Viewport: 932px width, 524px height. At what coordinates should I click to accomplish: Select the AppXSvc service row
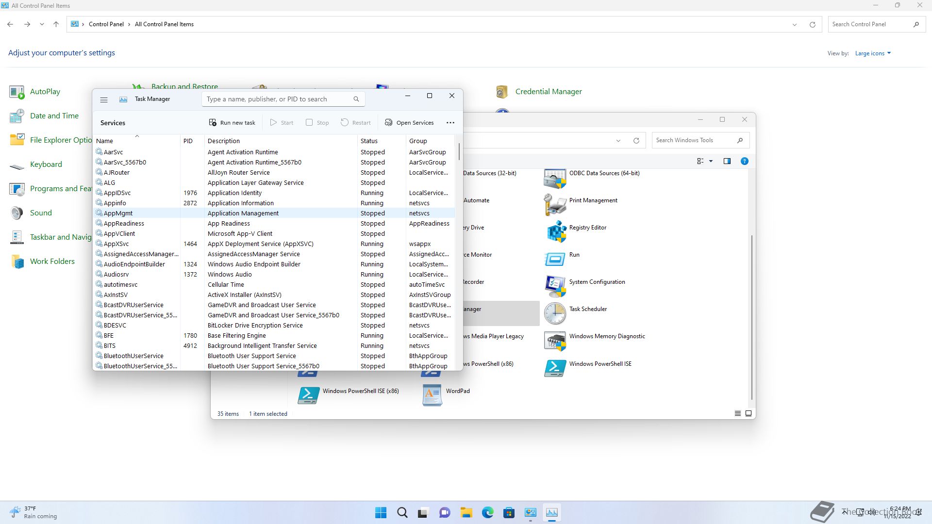274,244
